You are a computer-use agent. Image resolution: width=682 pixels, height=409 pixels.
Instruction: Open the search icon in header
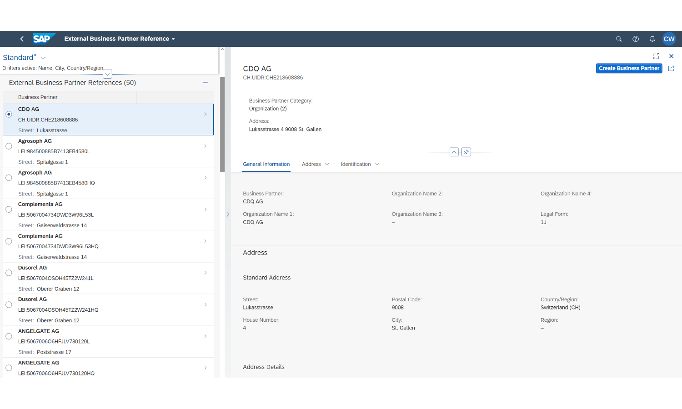point(619,39)
